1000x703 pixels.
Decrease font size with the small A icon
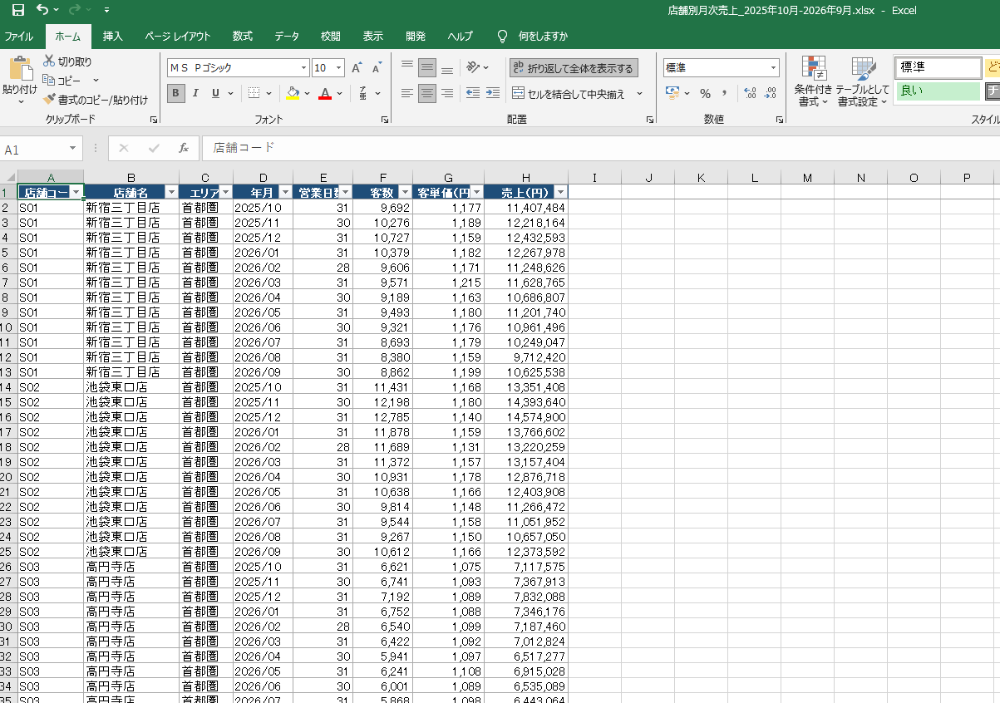(x=377, y=68)
